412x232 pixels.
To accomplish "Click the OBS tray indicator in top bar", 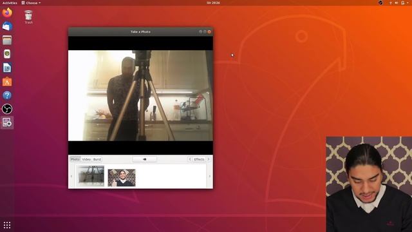I will click(380, 3).
